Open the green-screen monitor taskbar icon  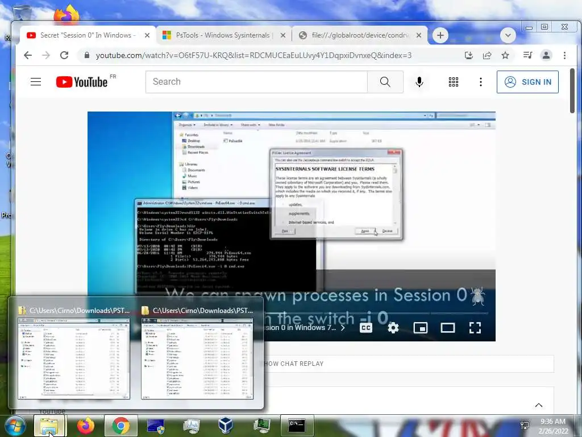coord(261,426)
